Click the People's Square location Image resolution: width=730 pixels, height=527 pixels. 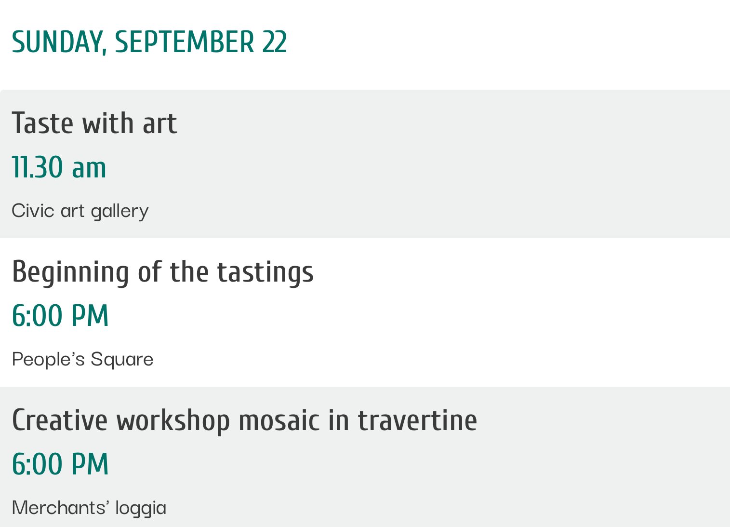pyautogui.click(x=82, y=359)
